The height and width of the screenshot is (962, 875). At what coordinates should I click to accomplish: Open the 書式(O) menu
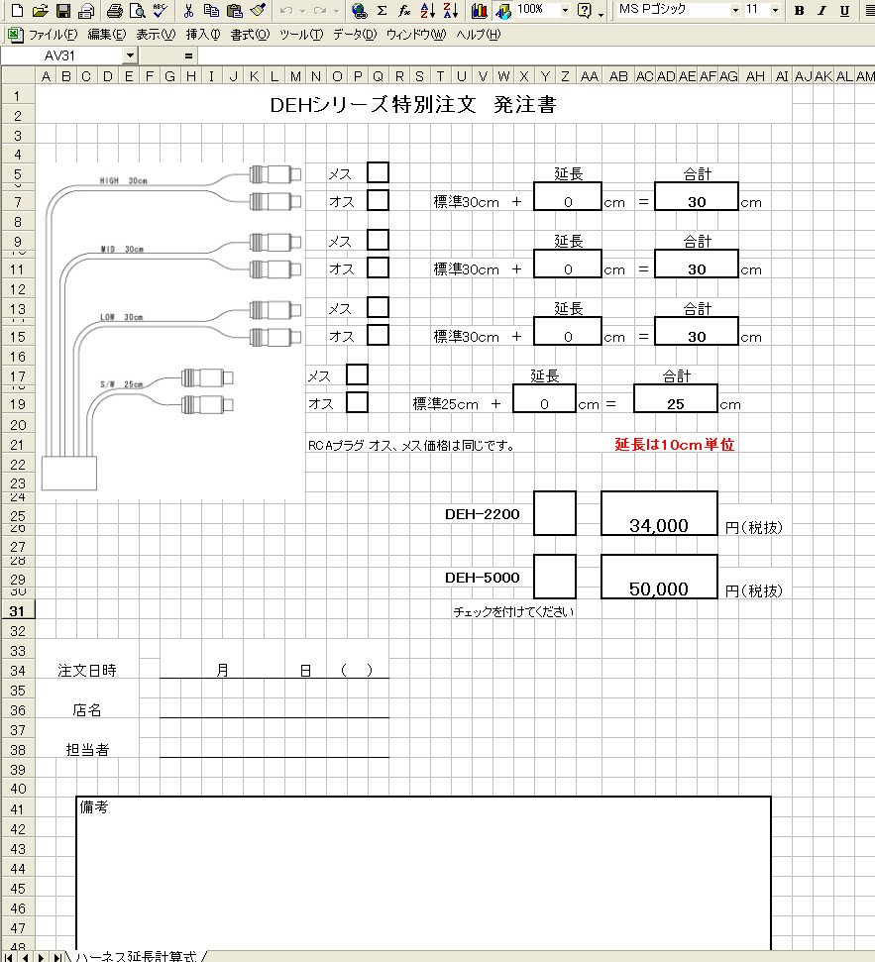tap(250, 35)
